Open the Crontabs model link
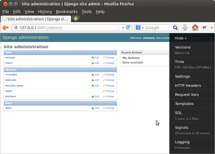 [11, 75]
